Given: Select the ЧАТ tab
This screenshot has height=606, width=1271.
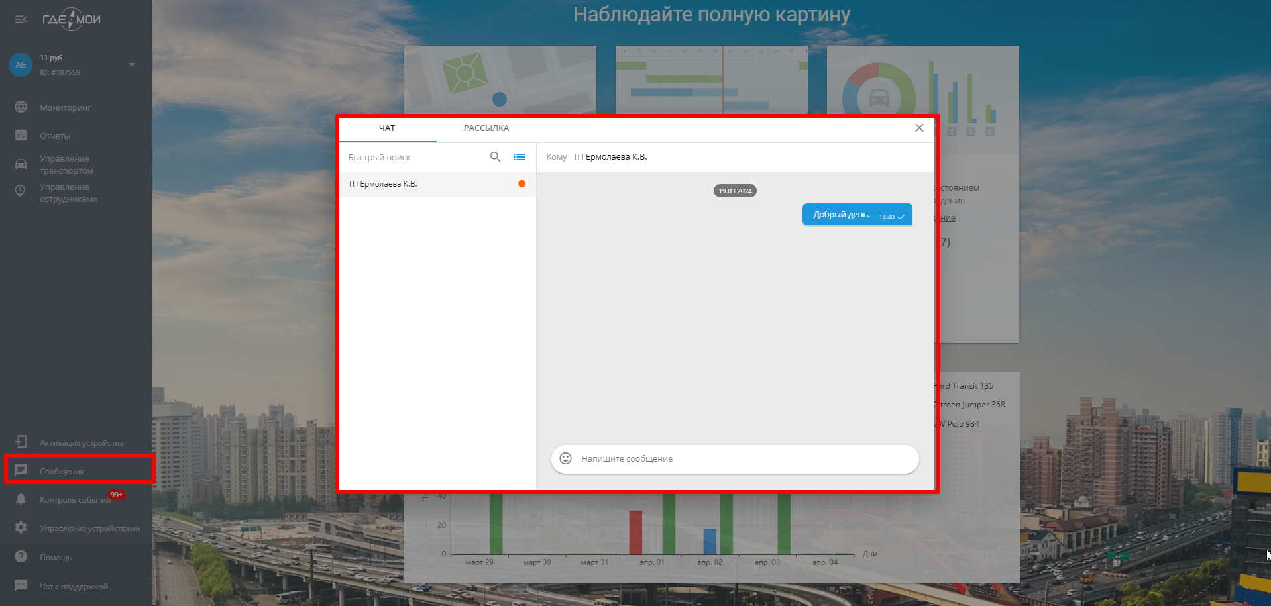Looking at the screenshot, I should [387, 128].
